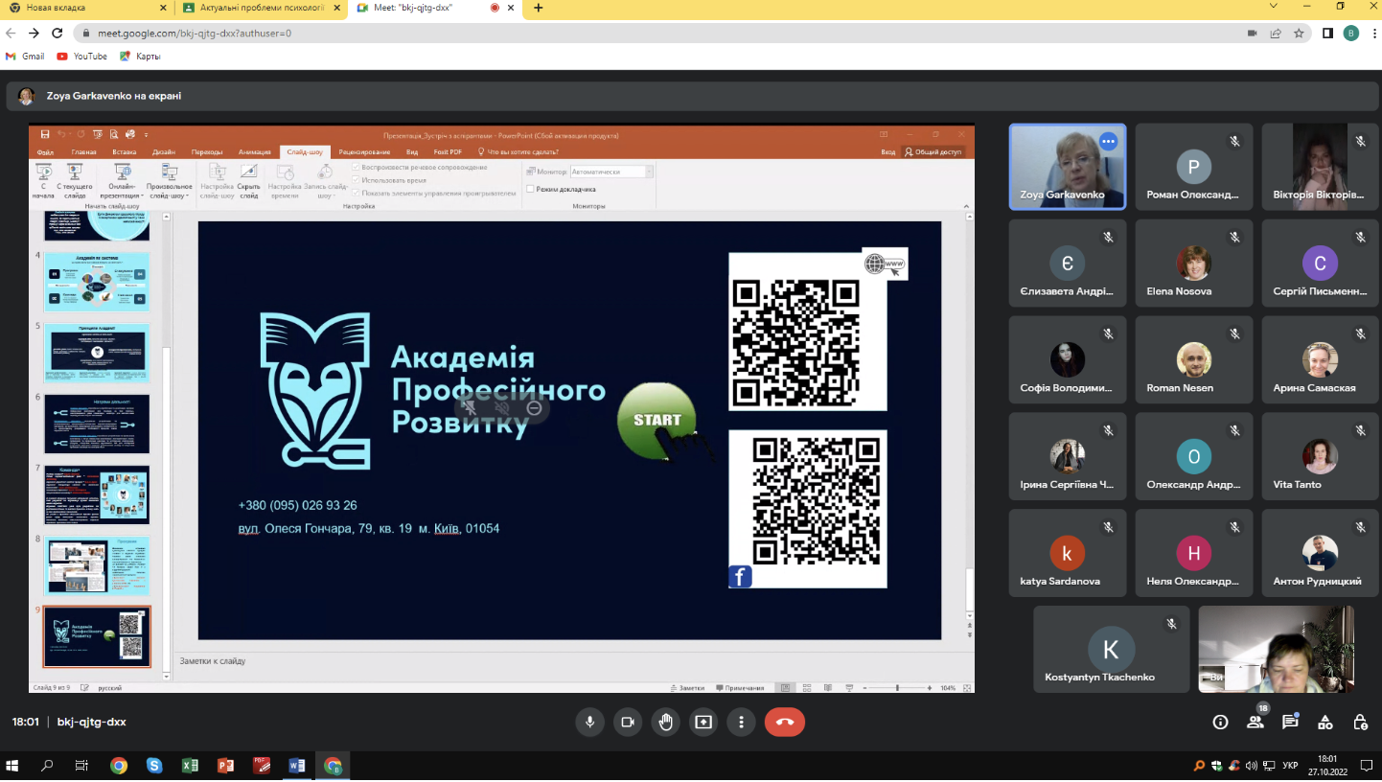This screenshot has height=782, width=1382.
Task: Open Skype from the taskbar
Action: pos(154,766)
